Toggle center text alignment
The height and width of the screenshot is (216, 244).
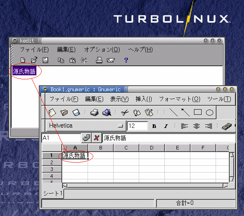tap(196, 126)
